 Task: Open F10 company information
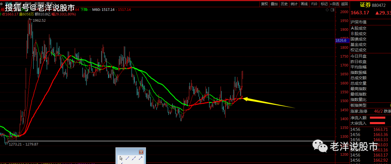point(314,4)
